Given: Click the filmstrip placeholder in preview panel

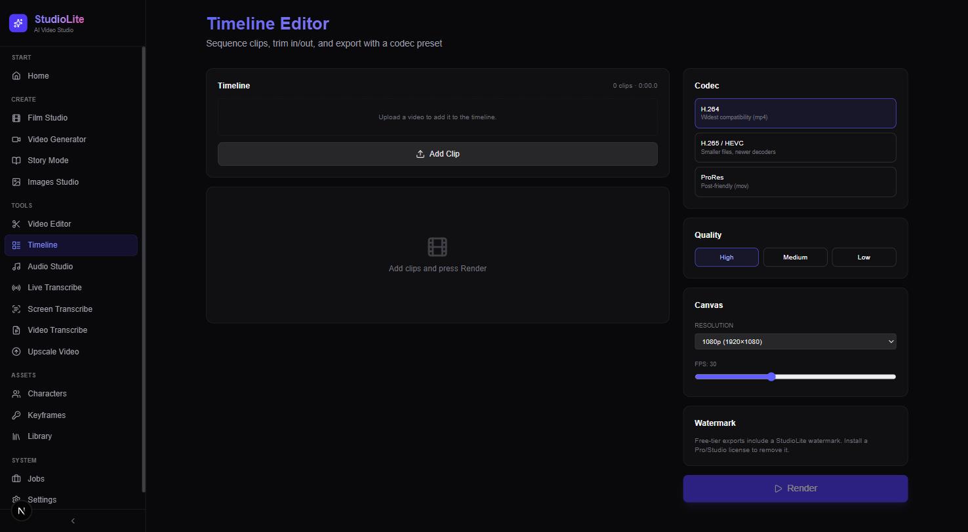Looking at the screenshot, I should tap(437, 247).
